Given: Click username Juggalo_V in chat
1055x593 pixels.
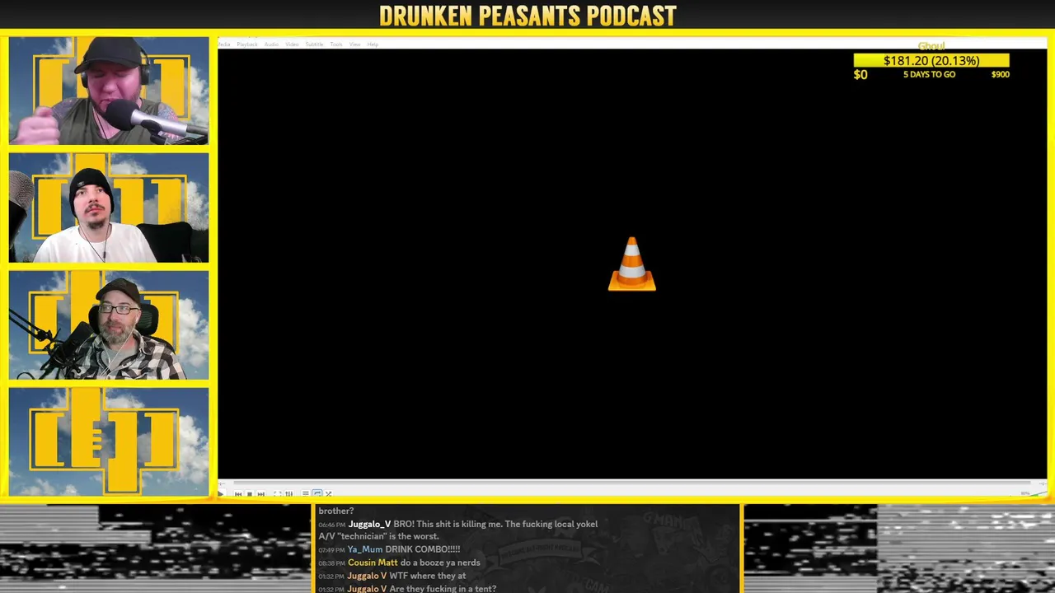Looking at the screenshot, I should [369, 524].
